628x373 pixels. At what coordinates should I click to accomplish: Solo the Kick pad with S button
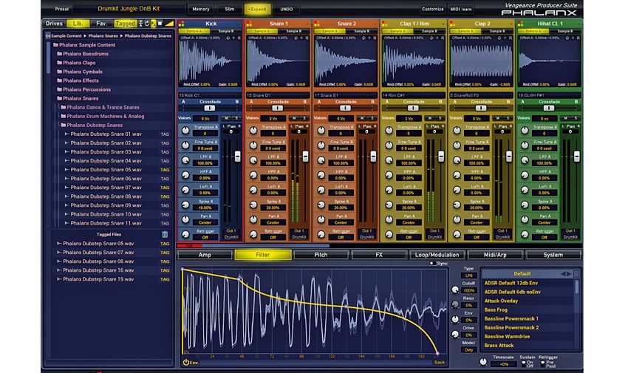point(236,118)
